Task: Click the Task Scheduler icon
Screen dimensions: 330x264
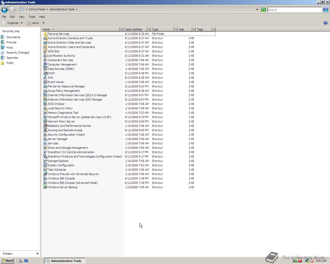Action: pos(45,170)
